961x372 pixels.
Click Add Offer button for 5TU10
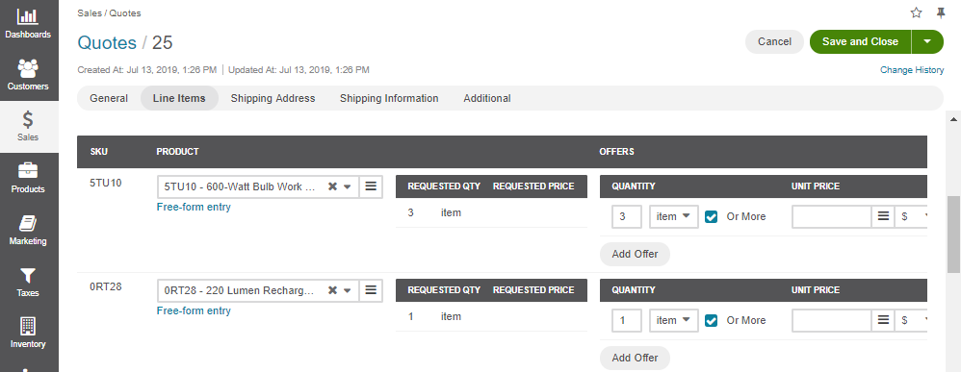click(x=635, y=254)
